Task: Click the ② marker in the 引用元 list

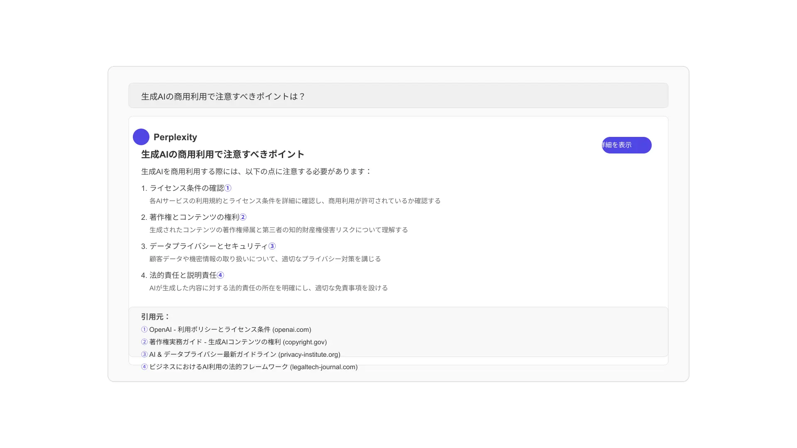Action: [x=144, y=342]
